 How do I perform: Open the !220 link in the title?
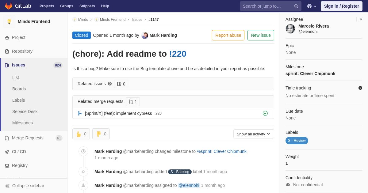[178, 54]
